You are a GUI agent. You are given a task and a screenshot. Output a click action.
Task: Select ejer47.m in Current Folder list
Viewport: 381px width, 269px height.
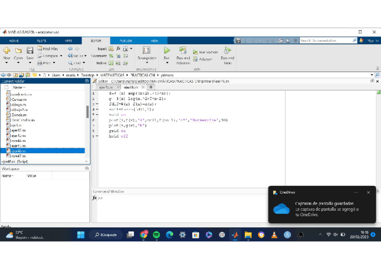18,156
